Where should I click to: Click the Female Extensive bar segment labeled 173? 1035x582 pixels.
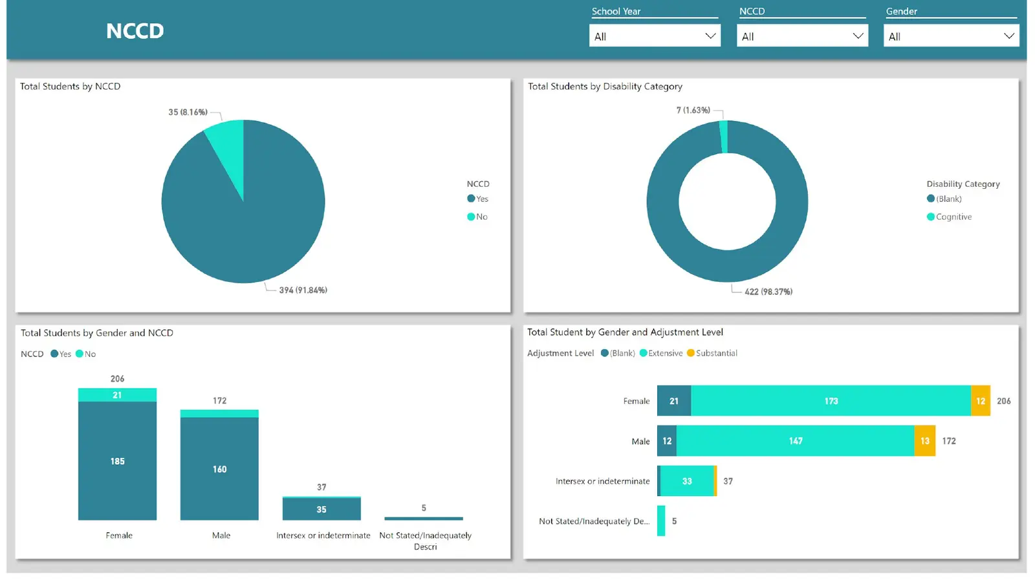[831, 401]
